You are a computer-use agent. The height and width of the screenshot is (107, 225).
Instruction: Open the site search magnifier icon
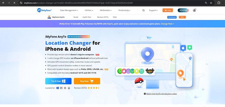pyautogui.click(x=143, y=10)
